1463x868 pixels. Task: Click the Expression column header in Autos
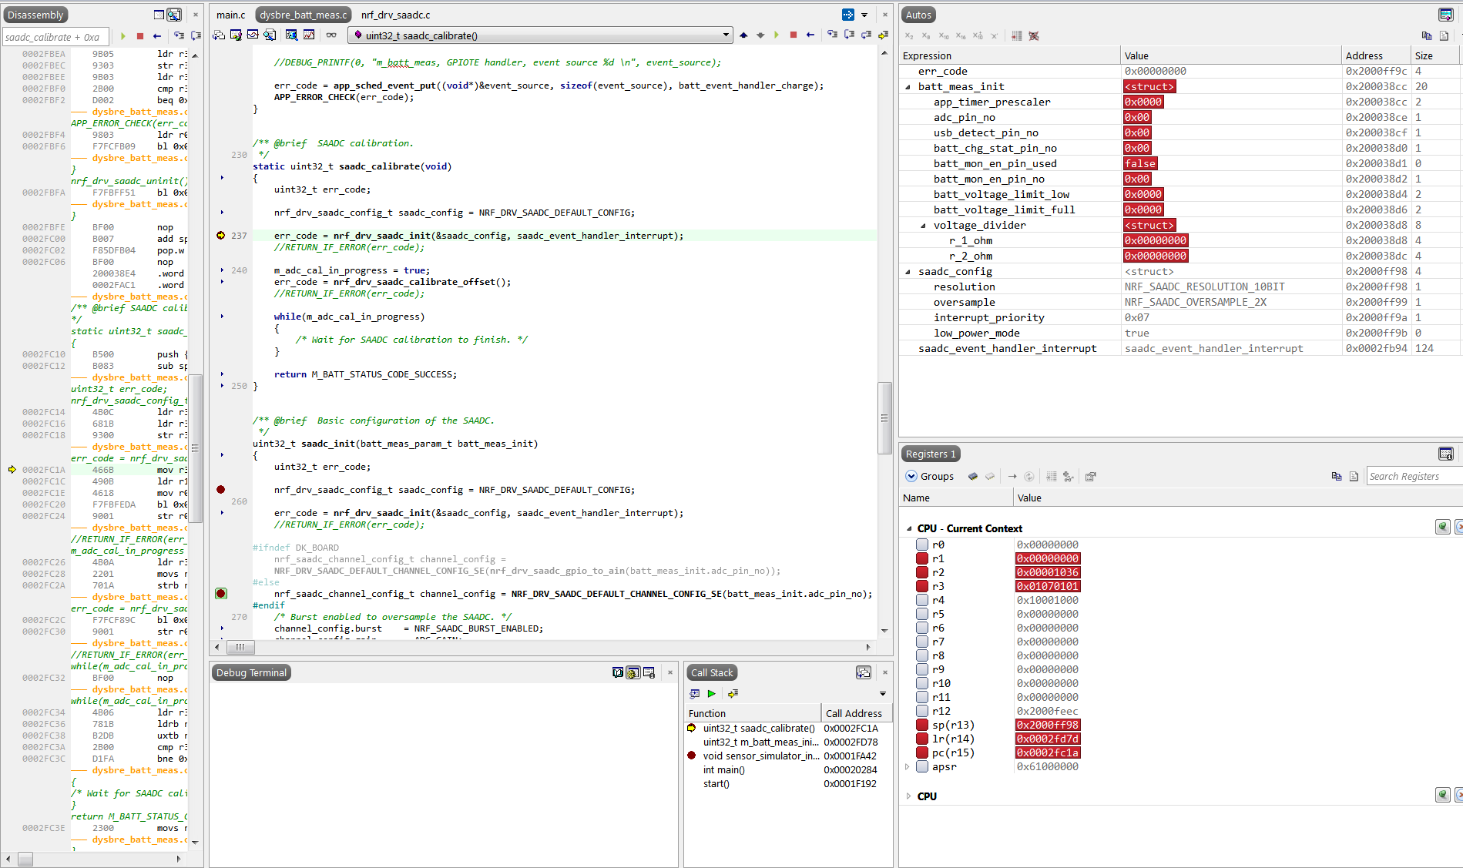pos(1009,55)
